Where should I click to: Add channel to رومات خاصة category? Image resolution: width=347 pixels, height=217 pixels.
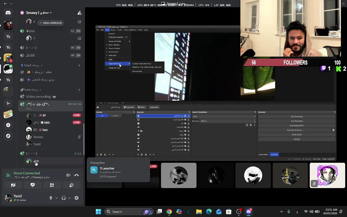pos(79,90)
